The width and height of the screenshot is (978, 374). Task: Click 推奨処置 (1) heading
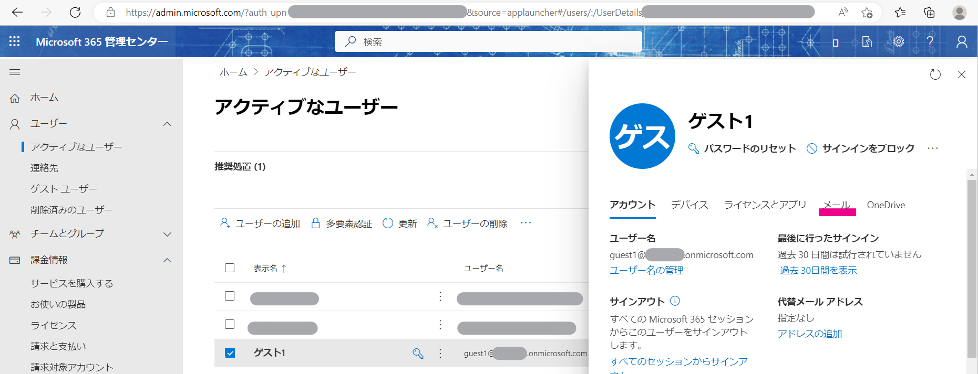pos(240,166)
